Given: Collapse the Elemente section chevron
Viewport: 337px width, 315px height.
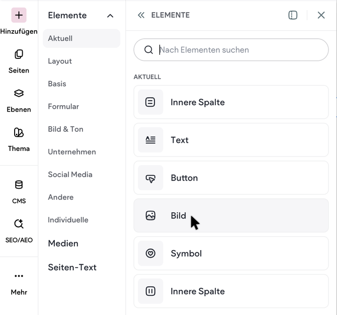Looking at the screenshot, I should tap(110, 16).
